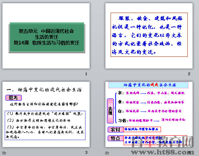Click the animation star icon below slide 4
This screenshot has width=199, height=156.
107,153
